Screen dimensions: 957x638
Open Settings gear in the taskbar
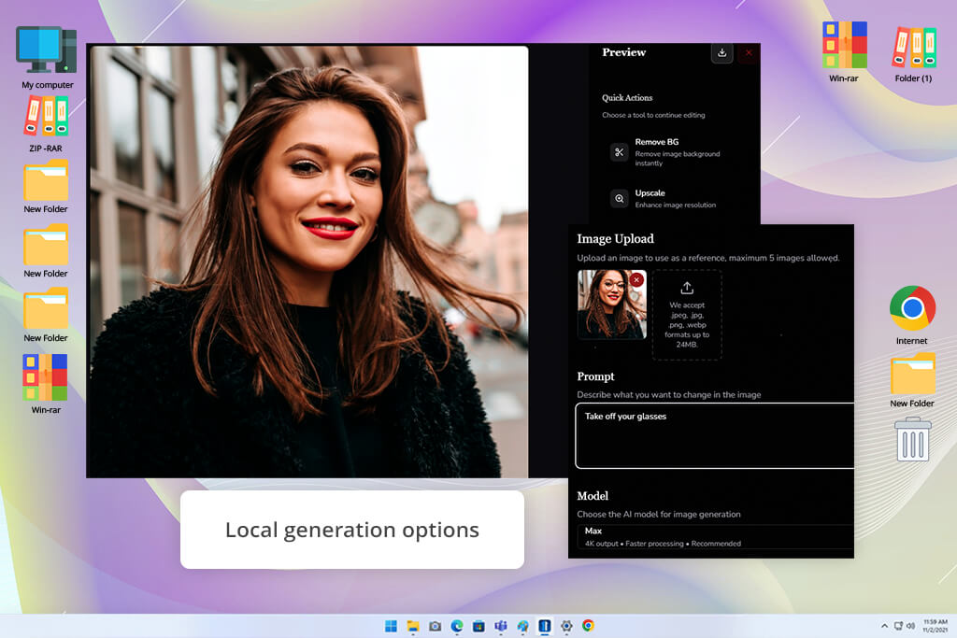click(566, 626)
